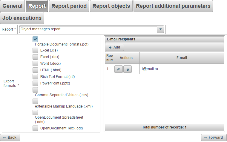Open the Report dropdown arrow
Image resolution: width=227 pixels, height=142 pixels.
tap(161, 29)
